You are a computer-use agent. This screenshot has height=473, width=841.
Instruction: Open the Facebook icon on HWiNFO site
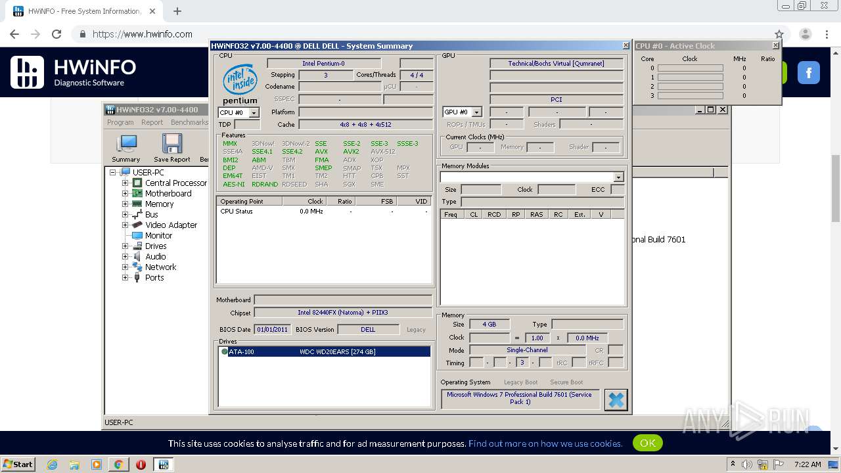(809, 72)
